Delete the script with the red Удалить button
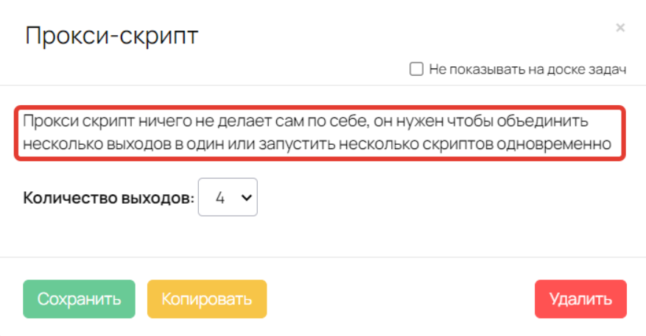Viewport: 646px width, 336px height. tap(580, 299)
